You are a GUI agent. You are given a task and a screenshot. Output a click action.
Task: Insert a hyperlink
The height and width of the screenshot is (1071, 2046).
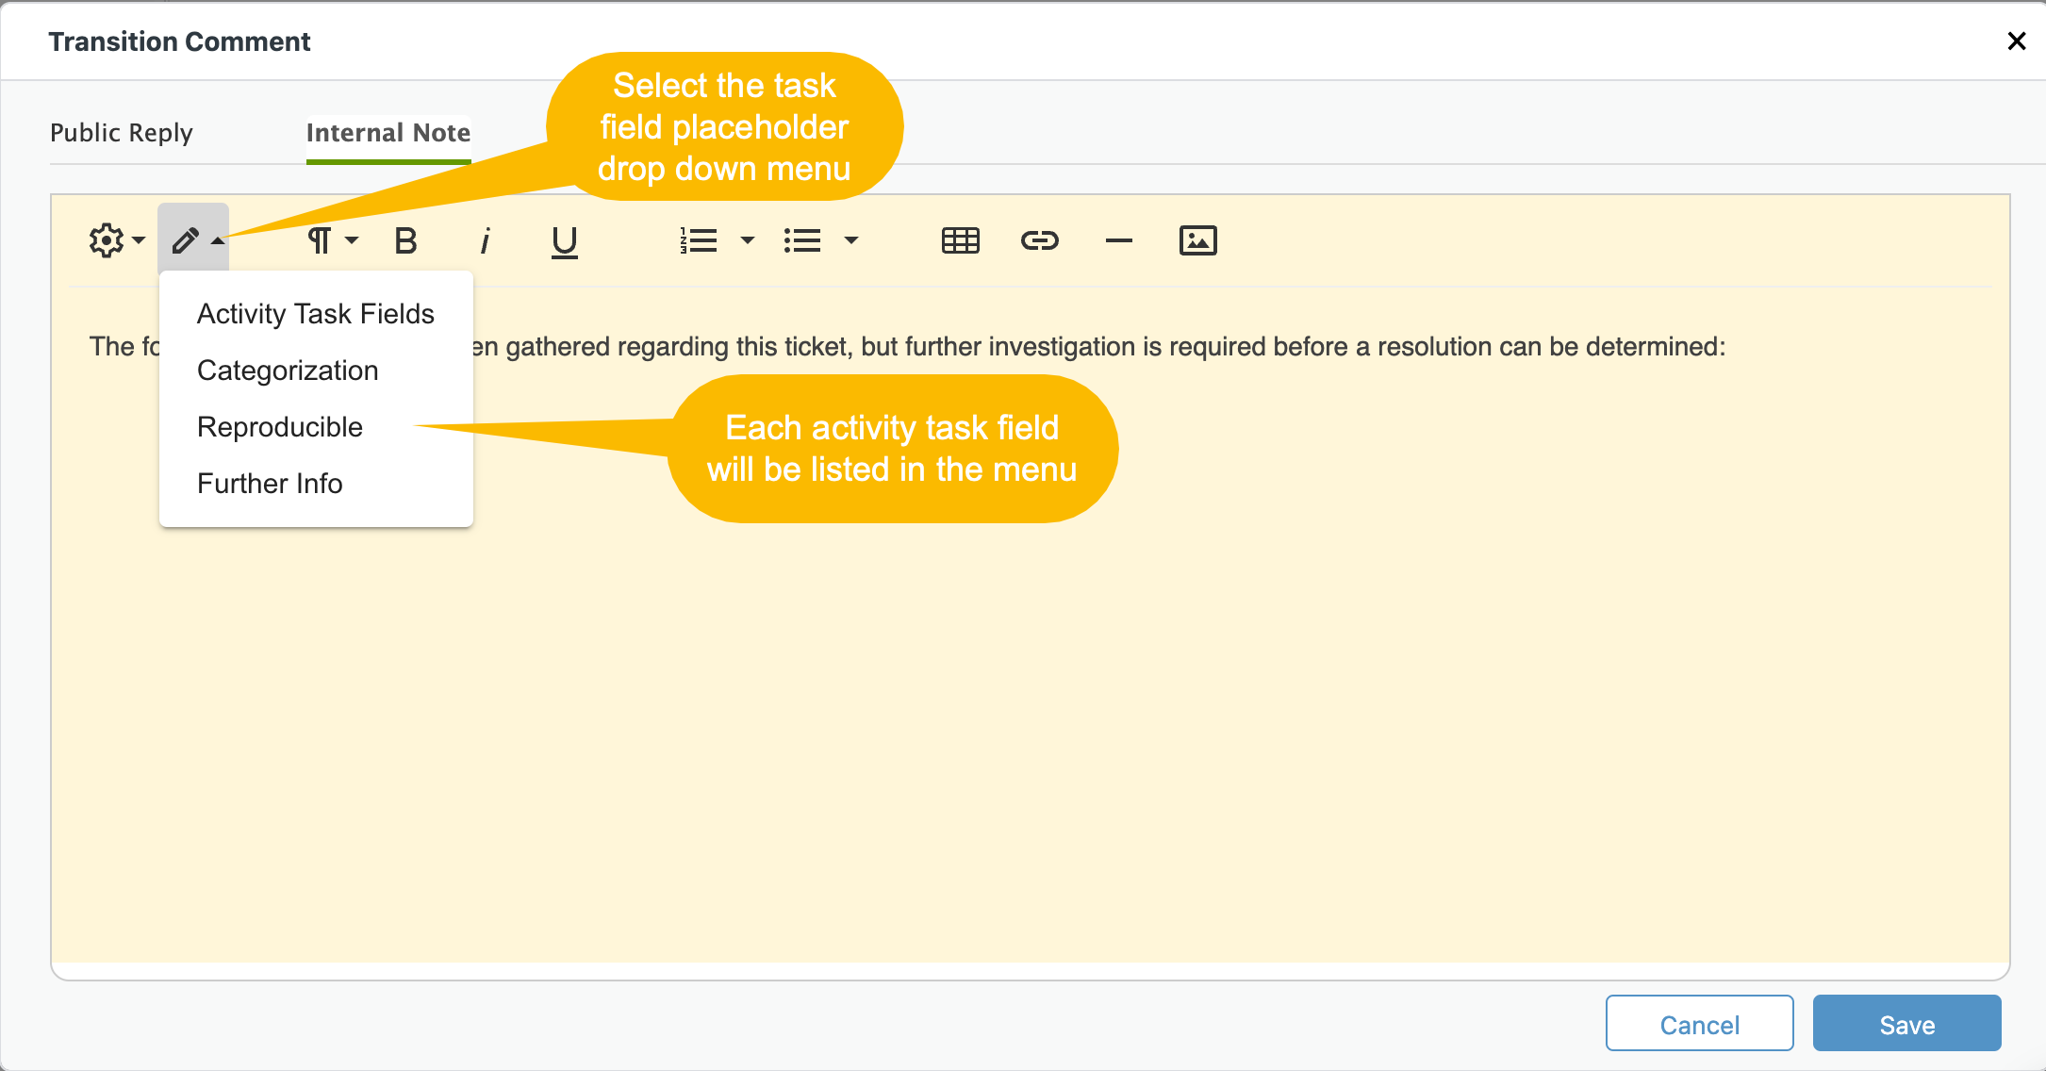click(1040, 240)
